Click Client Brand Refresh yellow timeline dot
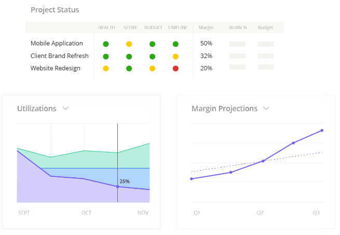Viewport: 340px width, 235px height. [175, 57]
